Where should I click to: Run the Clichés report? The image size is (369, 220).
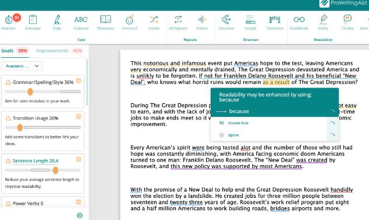347,23
